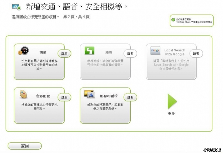Screen dimensions: 223x153
Task: Click the green map status indicator dot
Action: click(173, 20)
